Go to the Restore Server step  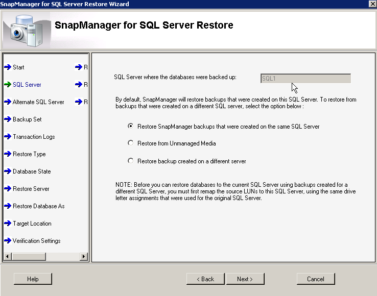click(31, 189)
